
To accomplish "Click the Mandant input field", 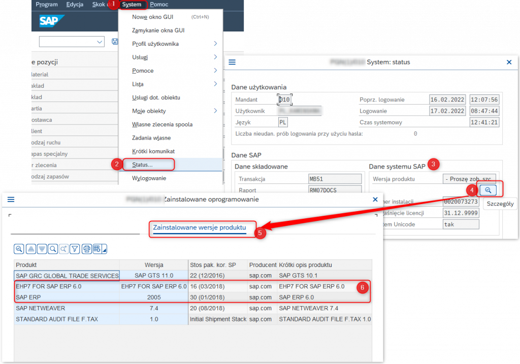I will [x=284, y=100].
